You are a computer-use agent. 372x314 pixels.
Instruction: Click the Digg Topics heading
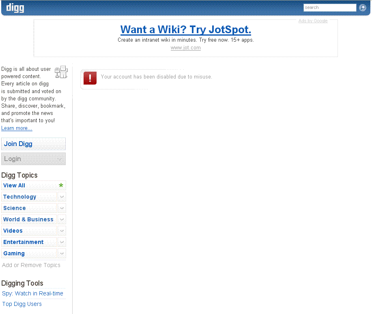(x=19, y=175)
